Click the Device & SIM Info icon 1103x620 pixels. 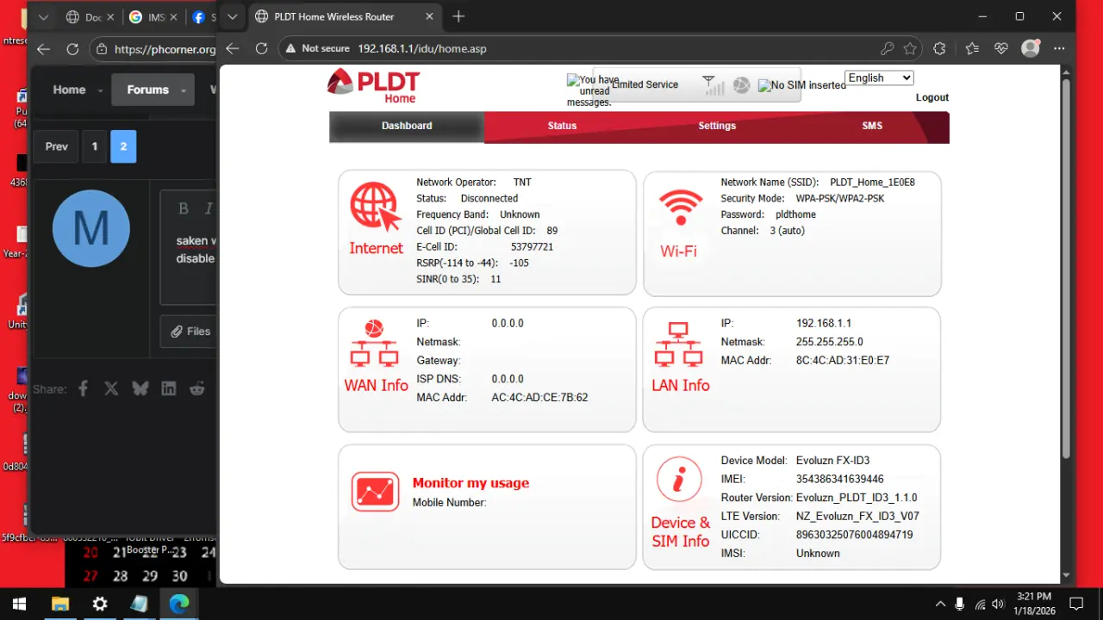[678, 479]
